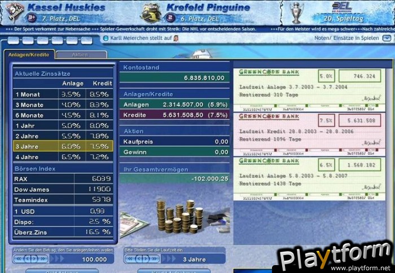Click the 1 USD exchange rate row

click(x=63, y=212)
